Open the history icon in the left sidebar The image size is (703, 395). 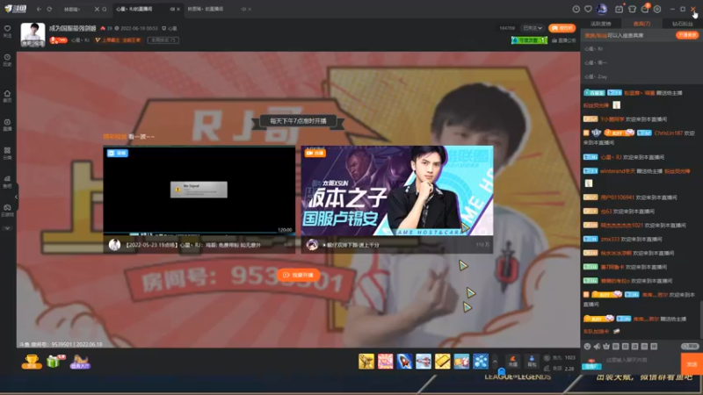point(7,60)
